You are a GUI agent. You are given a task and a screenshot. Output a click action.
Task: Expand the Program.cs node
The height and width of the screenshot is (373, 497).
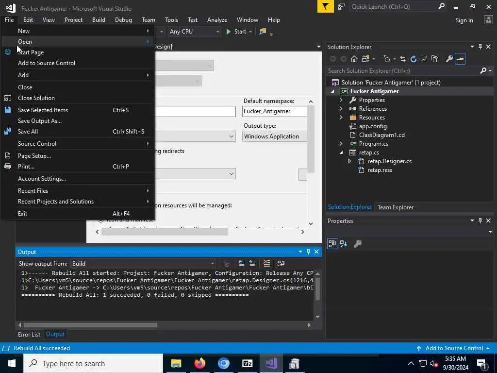point(341,144)
